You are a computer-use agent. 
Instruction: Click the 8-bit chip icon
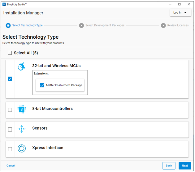22,110
